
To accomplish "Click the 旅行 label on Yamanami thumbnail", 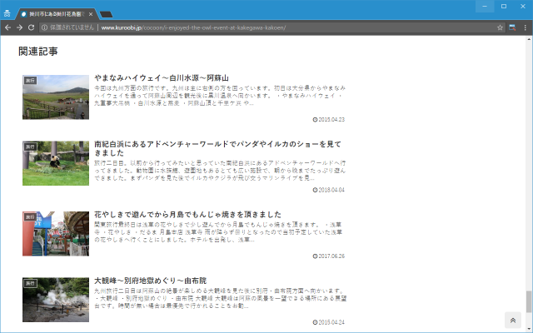I will coord(30,81).
